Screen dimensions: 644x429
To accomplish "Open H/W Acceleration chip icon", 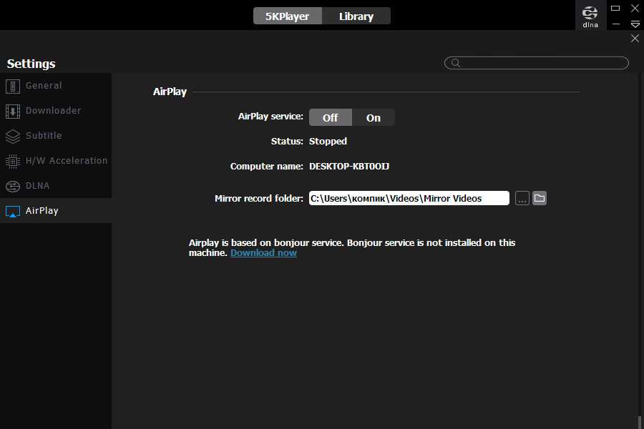I will [x=13, y=161].
